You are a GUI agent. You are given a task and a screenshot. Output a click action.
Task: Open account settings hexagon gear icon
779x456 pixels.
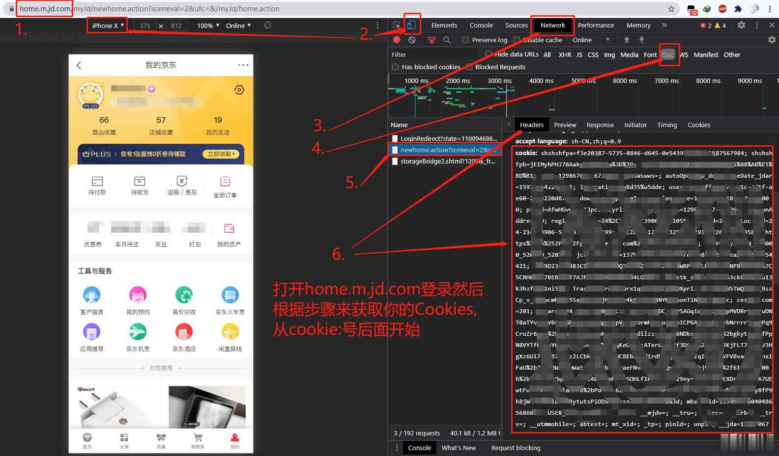click(239, 90)
